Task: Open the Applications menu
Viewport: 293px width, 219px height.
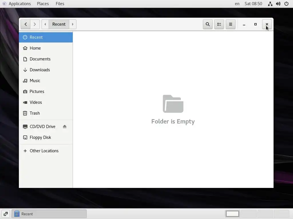Action: point(20,4)
